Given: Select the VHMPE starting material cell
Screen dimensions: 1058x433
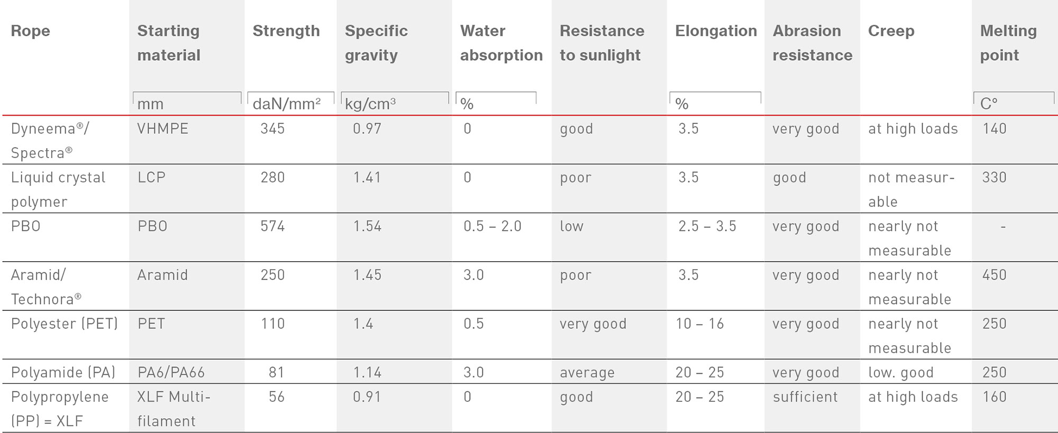Looking at the screenshot, I should coord(163,129).
